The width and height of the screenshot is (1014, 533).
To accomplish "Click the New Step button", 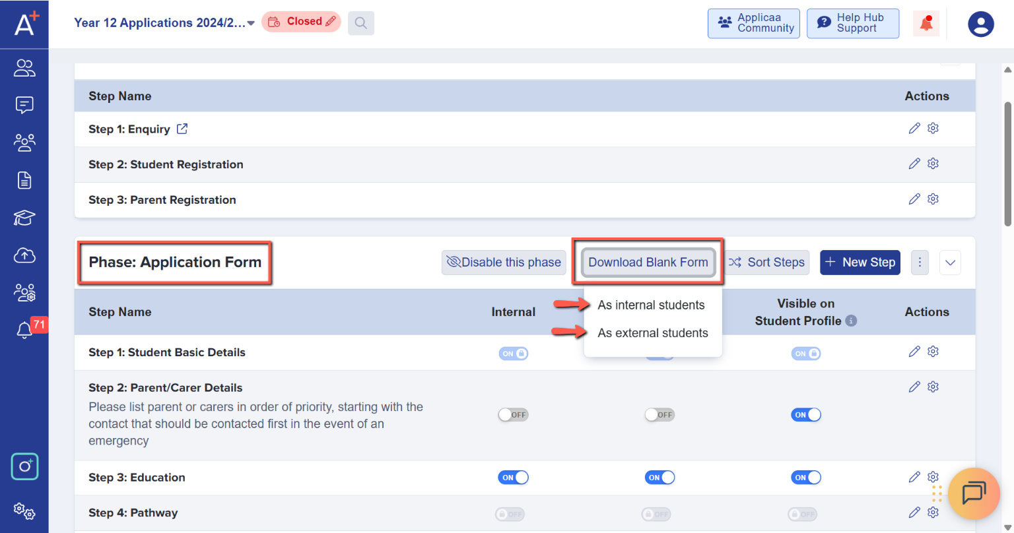I will (860, 263).
